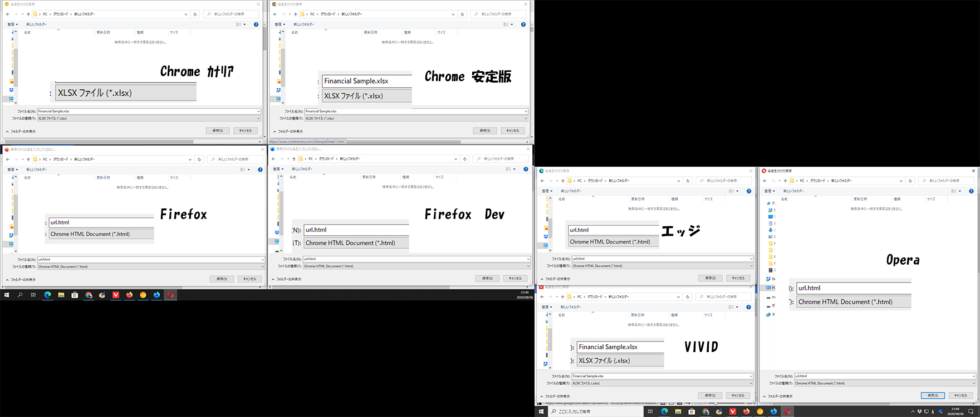The image size is (980, 417).
Task: Open 整理 menu in Firefox Dev dialog
Action: 278,169
